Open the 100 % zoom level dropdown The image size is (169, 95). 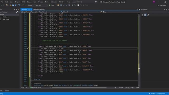[27, 88]
